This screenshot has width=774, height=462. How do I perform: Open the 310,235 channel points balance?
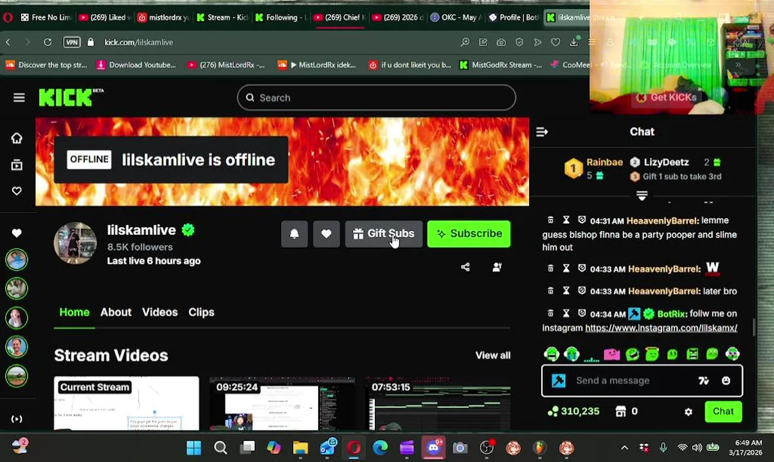click(x=573, y=411)
